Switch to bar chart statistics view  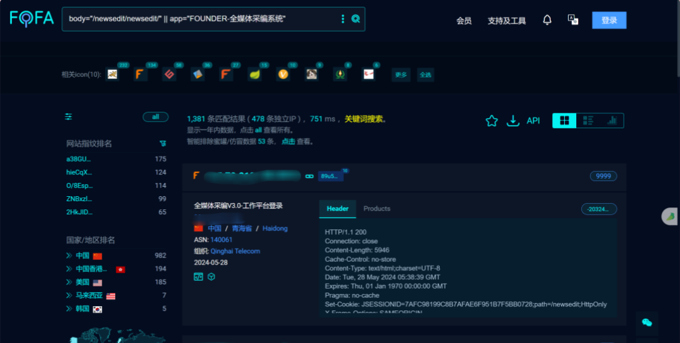(x=612, y=121)
